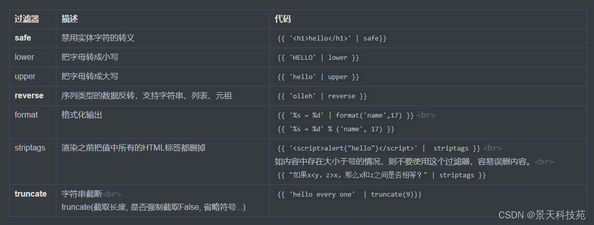Click the truncate(9) code snippet
This screenshot has width=594, height=225.
[349, 195]
